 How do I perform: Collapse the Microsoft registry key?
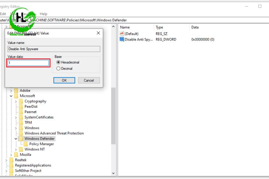click(x=11, y=96)
